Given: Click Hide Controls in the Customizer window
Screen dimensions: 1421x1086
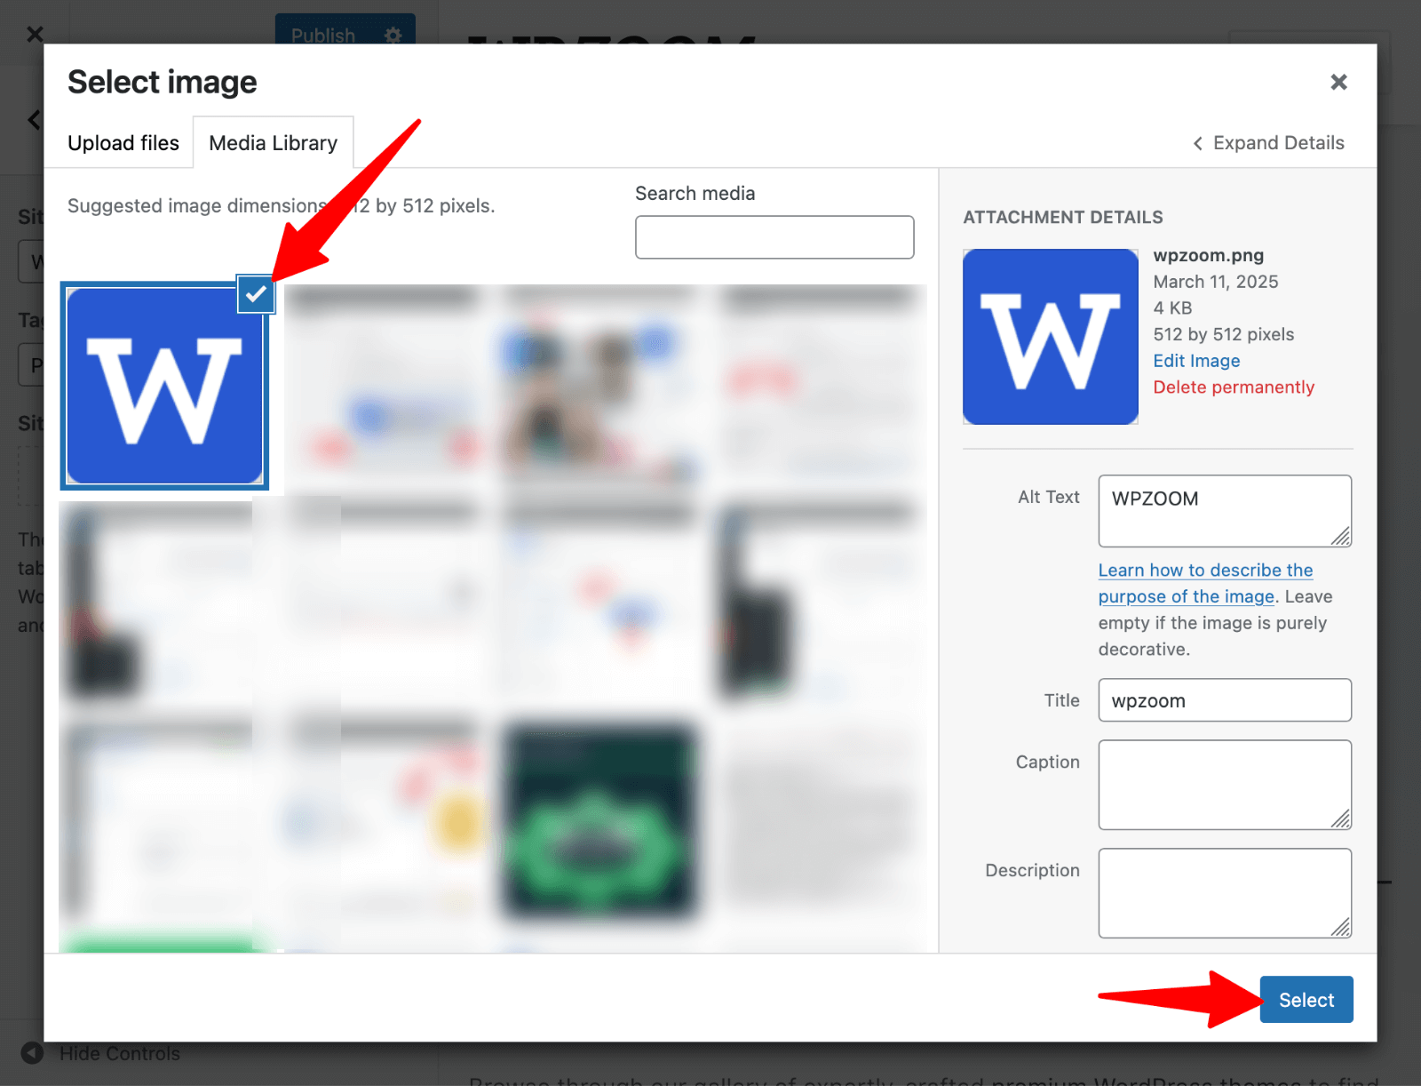Looking at the screenshot, I should coord(119,1054).
